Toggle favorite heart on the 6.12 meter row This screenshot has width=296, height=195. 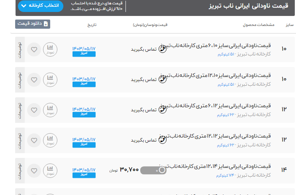[34, 110]
